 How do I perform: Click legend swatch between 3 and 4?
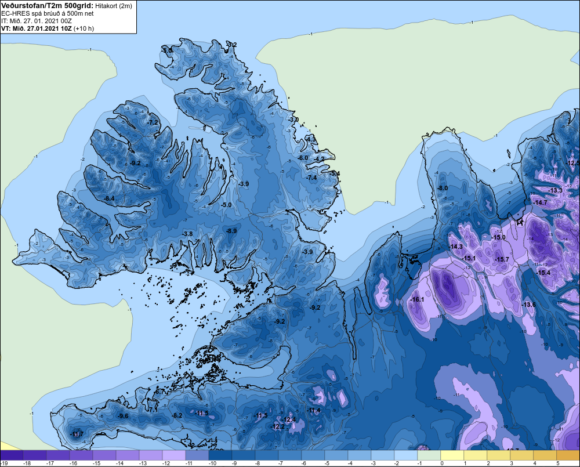coord(522,455)
